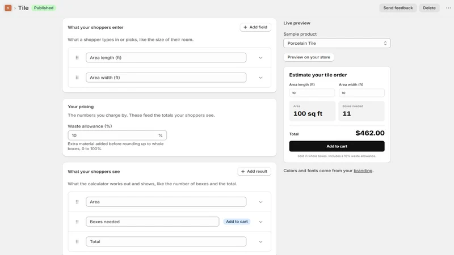Click the Your pricing heading

81,107
